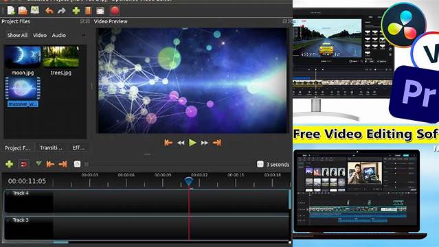This screenshot has width=439, height=247.
Task: Show All project files button
Action: click(x=17, y=35)
